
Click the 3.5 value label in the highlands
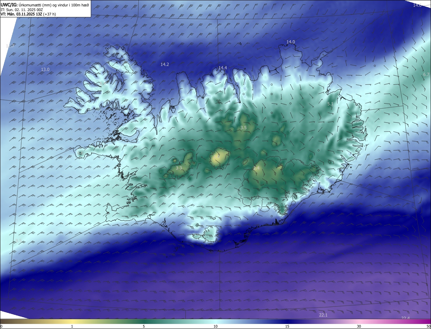click(243, 128)
